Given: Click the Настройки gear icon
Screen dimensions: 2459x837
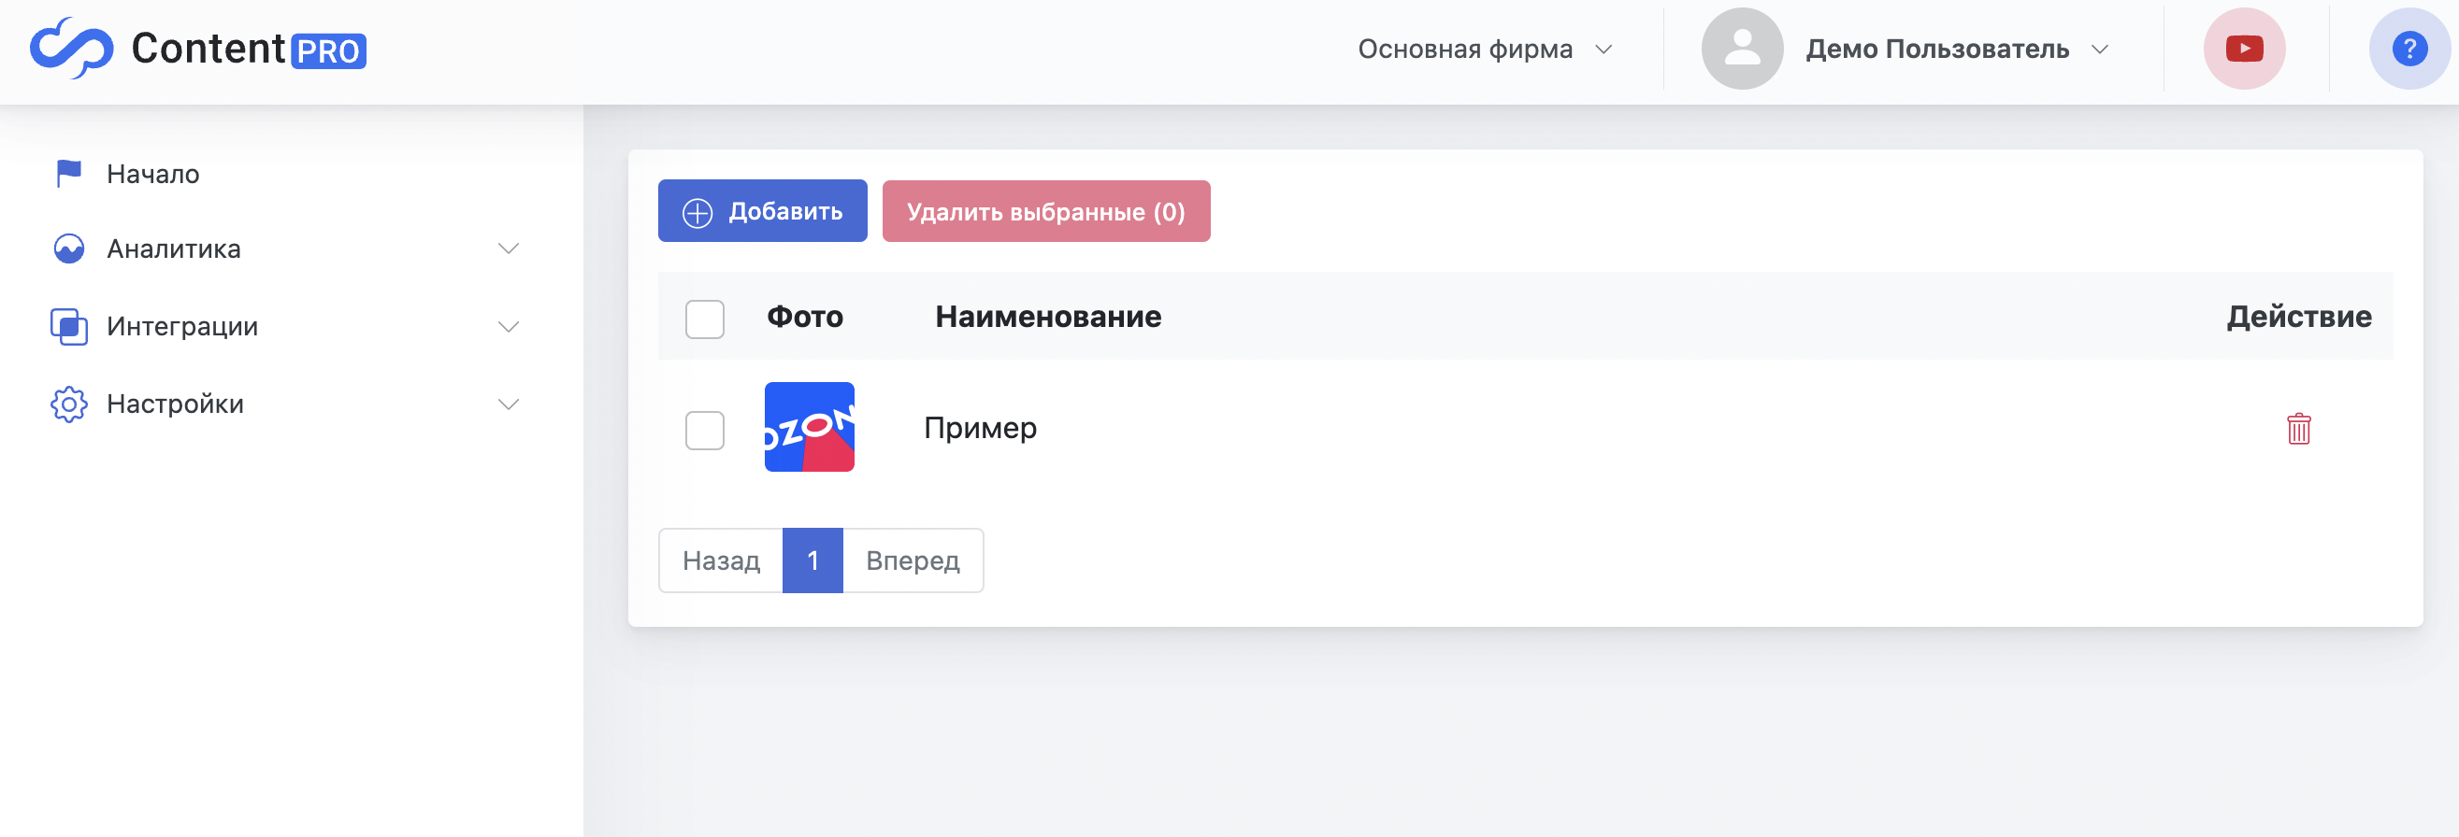Looking at the screenshot, I should pos(69,404).
